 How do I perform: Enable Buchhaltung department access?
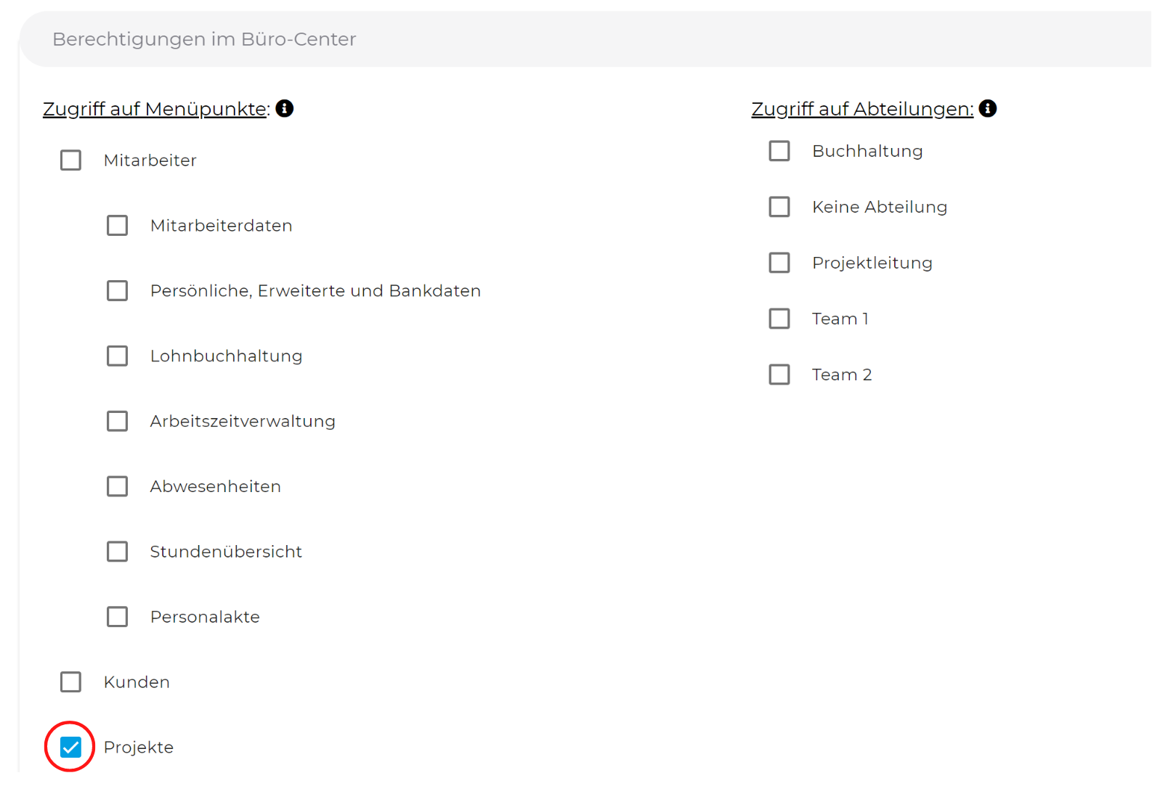point(779,151)
